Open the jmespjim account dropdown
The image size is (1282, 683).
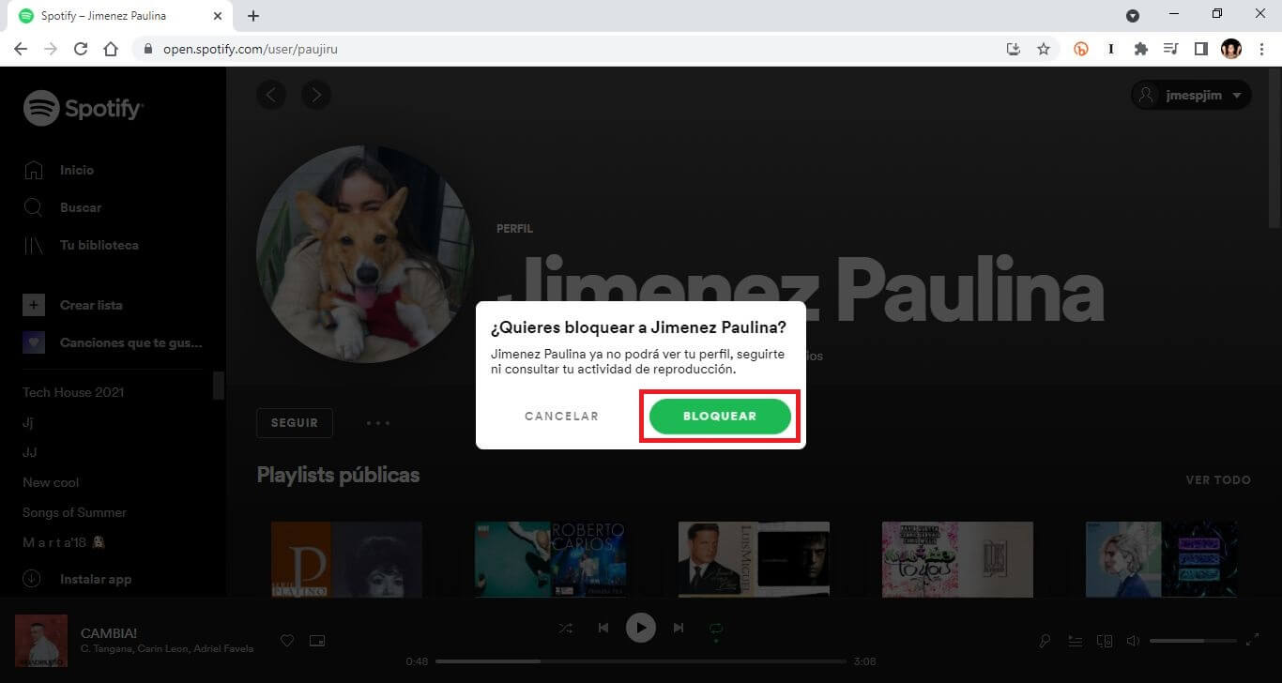1191,95
